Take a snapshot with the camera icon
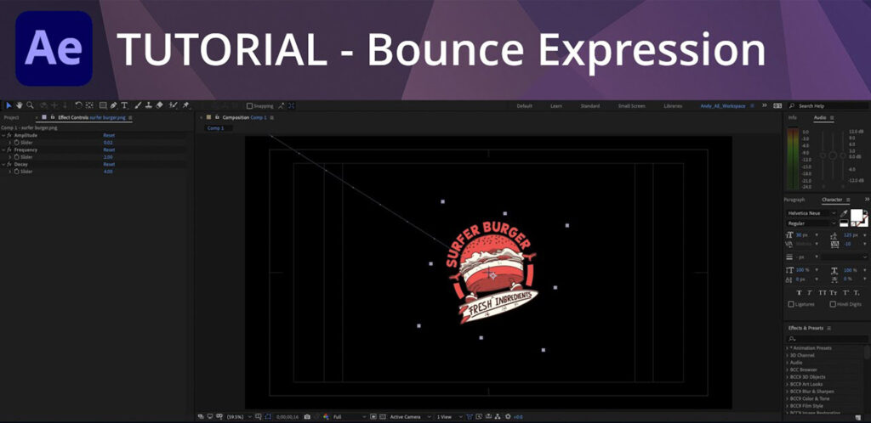 [x=307, y=416]
